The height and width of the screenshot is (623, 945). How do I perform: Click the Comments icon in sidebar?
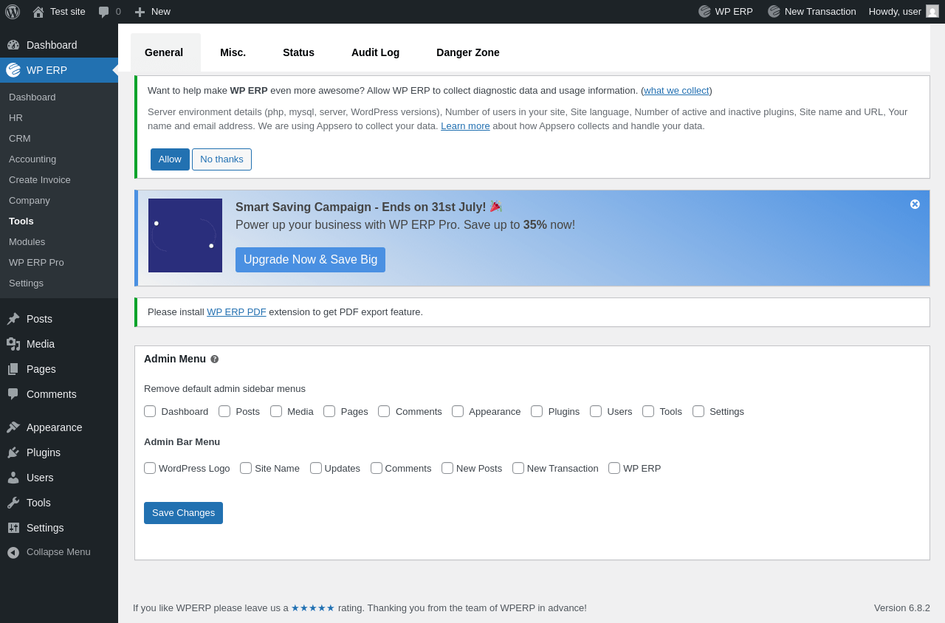pyautogui.click(x=13, y=394)
